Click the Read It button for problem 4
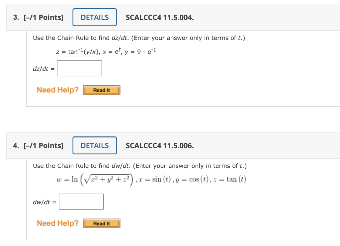Viewport: 340px width, 246px height. click(102, 223)
